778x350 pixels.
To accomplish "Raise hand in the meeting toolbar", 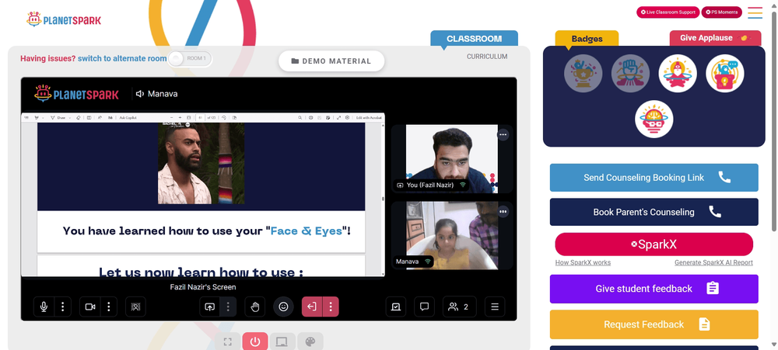I will 255,307.
